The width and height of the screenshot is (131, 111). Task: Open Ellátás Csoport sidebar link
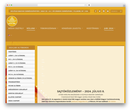point(21,97)
